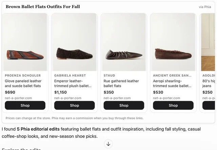Click the scroll-down arrow icon

[108, 144]
